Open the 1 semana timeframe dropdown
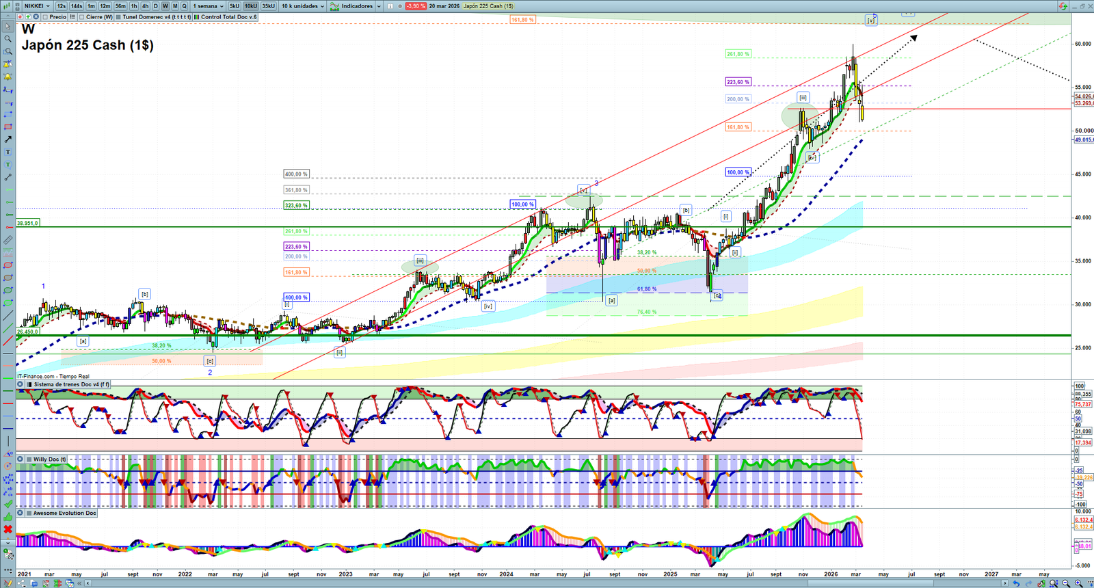The width and height of the screenshot is (1094, 588). click(x=208, y=6)
